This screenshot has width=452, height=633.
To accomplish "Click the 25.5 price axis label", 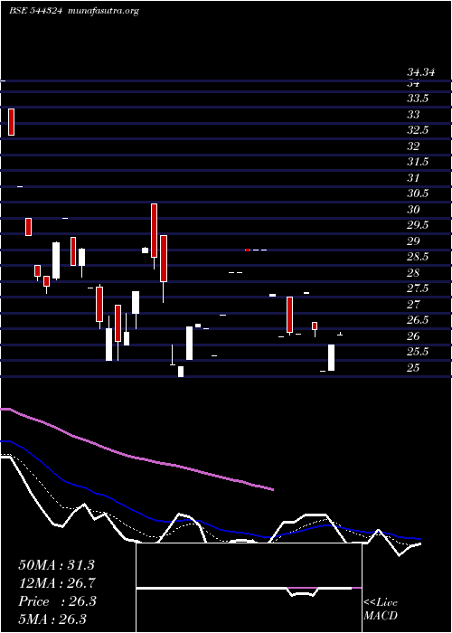I will [x=418, y=352].
